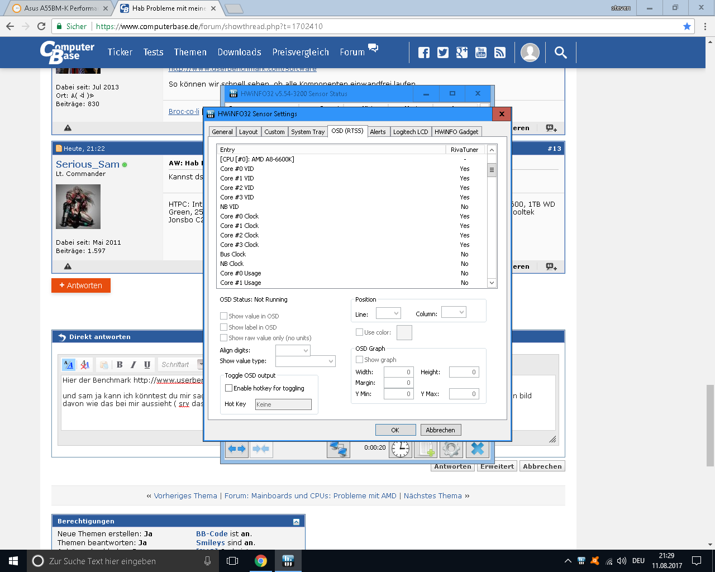This screenshot has width=715, height=572.
Task: Open the Line position dropdown
Action: pos(388,313)
